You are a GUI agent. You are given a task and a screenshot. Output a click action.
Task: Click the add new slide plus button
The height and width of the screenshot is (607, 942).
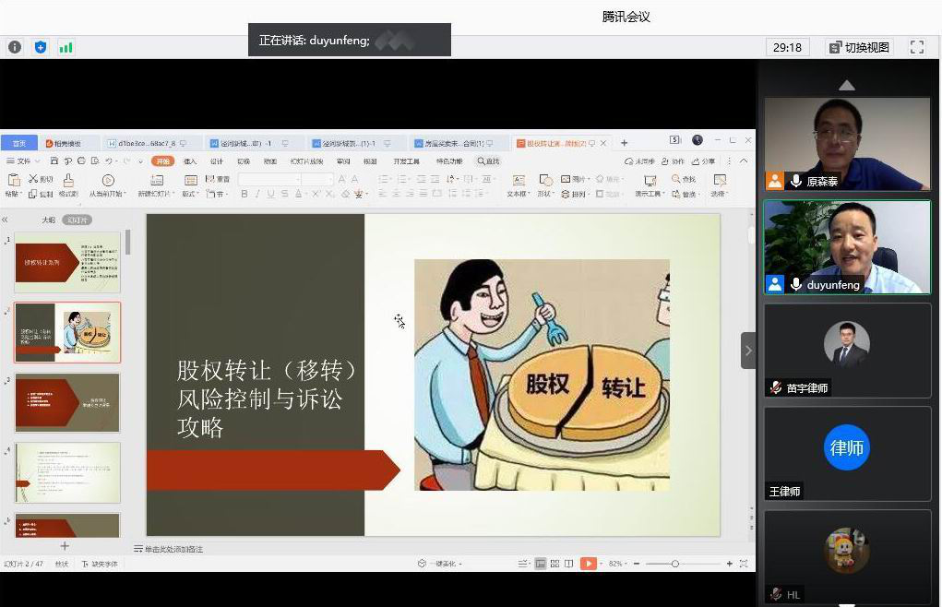[65, 546]
